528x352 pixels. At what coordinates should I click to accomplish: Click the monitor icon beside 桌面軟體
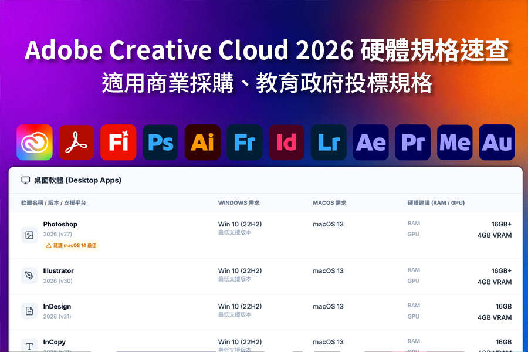click(x=26, y=180)
